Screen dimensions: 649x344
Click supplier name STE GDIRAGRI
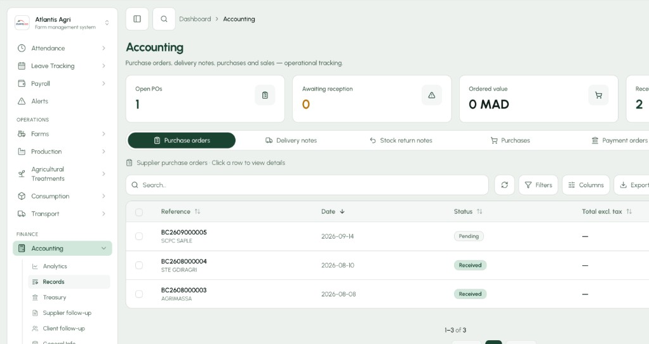(179, 270)
